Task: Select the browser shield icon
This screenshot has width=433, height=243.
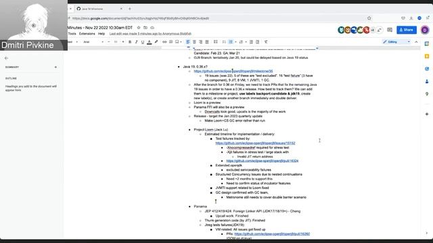Action: click(403, 18)
